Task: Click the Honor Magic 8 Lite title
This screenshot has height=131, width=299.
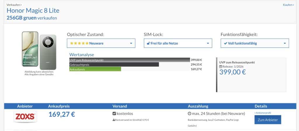Action: [33, 11]
